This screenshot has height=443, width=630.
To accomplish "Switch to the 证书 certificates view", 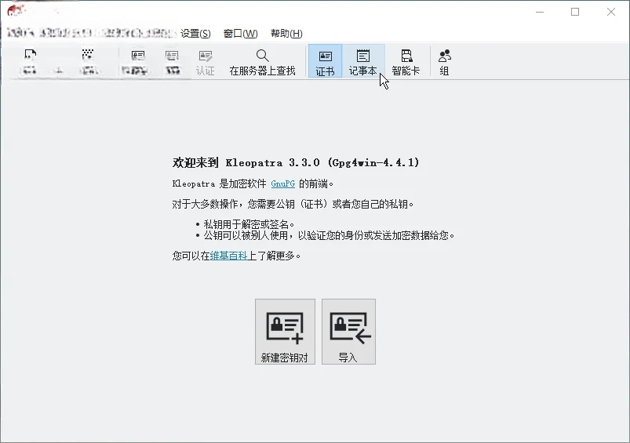I will (325, 61).
